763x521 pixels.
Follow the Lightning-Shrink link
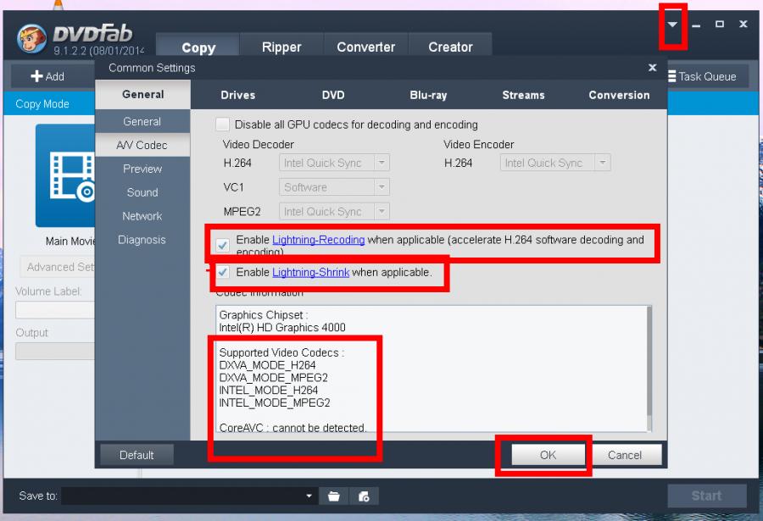[310, 273]
